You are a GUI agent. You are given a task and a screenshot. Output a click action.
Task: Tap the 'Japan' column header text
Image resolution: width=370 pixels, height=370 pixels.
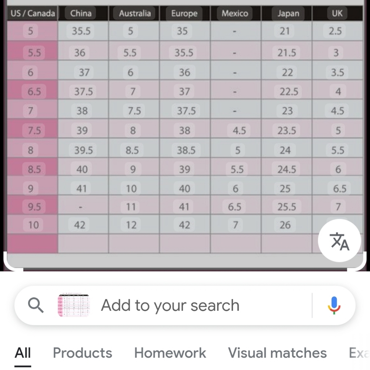[287, 14]
